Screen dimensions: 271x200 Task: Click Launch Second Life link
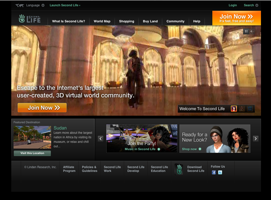(65, 5)
